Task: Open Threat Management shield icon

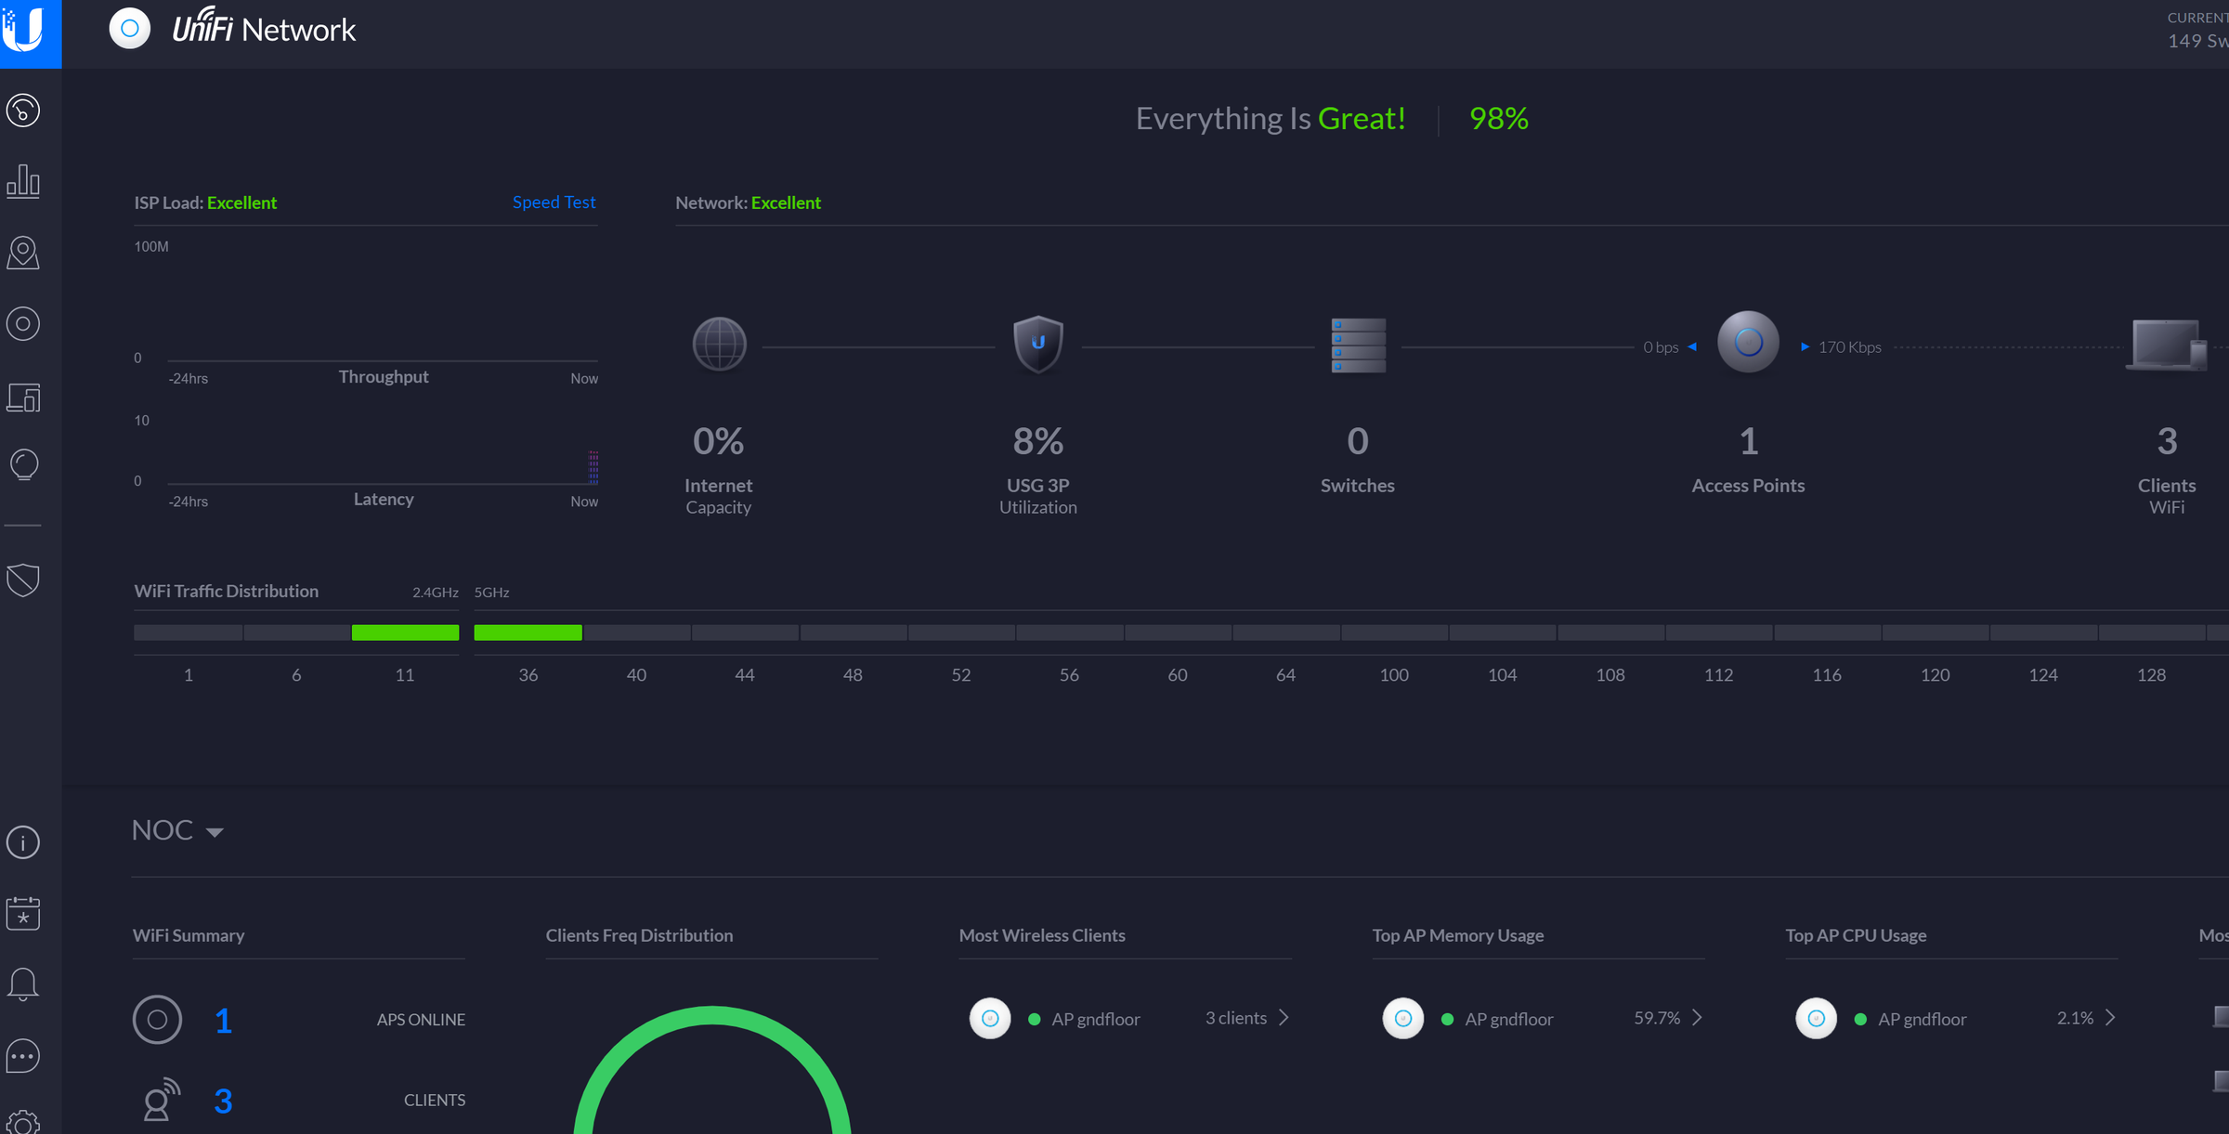Action: click(x=22, y=579)
